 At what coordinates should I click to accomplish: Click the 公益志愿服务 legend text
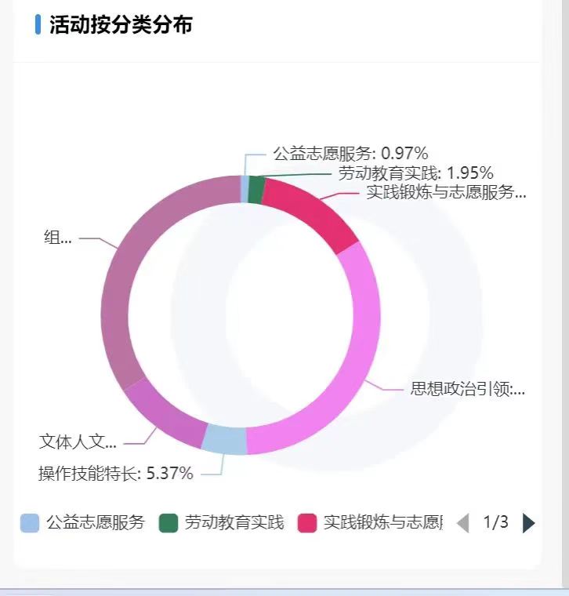(x=95, y=523)
